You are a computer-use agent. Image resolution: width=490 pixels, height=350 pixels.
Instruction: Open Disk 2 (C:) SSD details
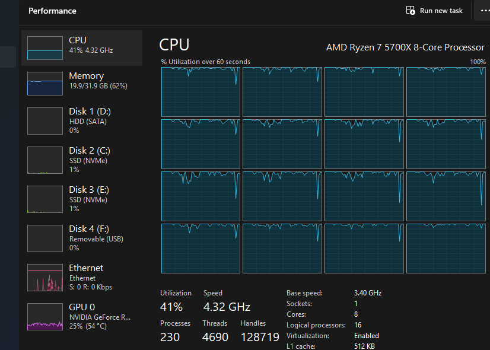82,160
